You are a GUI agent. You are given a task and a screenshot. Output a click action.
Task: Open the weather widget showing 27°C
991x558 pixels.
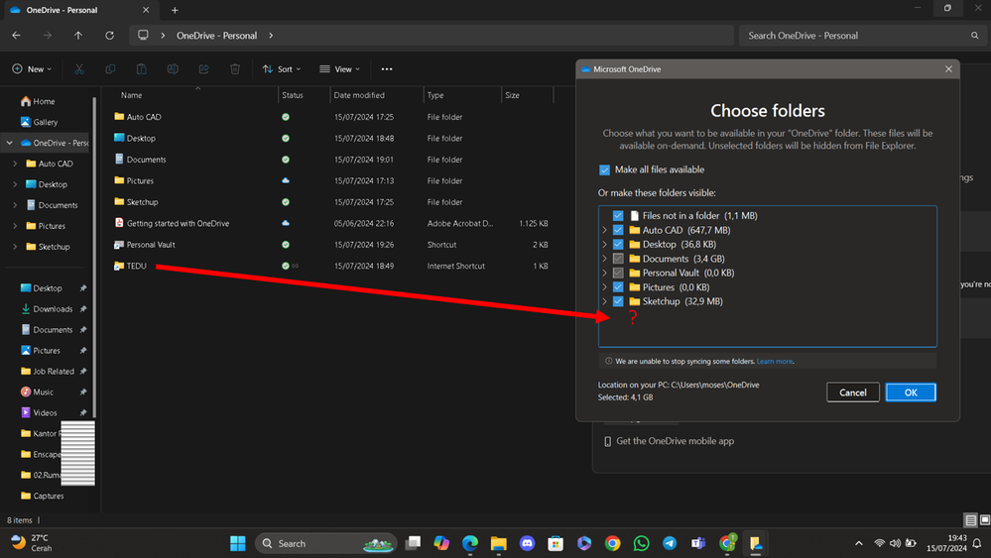32,543
